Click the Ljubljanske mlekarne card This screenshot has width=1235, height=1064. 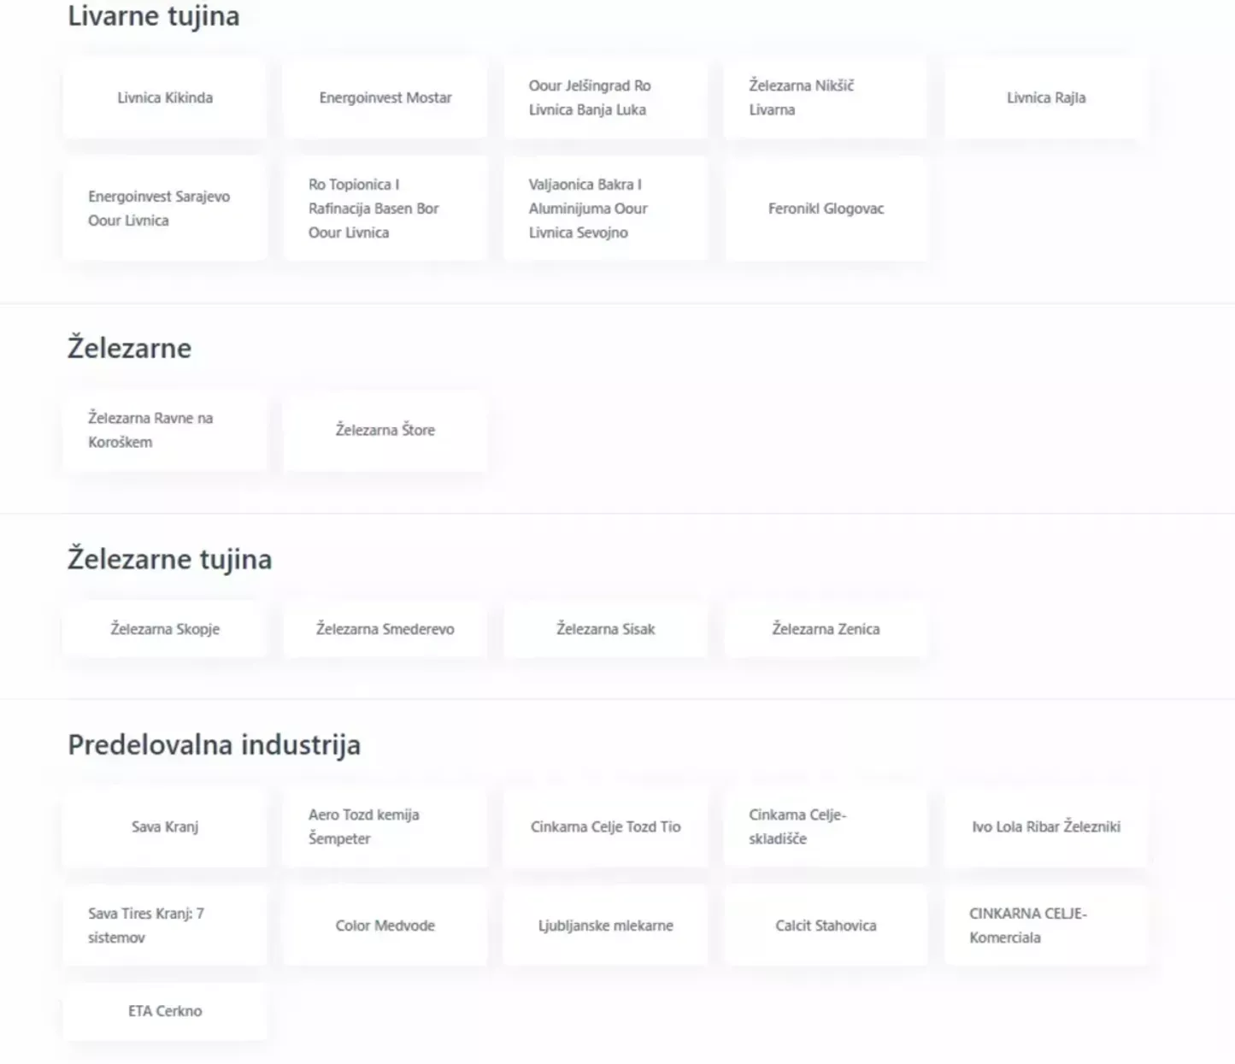point(605,926)
